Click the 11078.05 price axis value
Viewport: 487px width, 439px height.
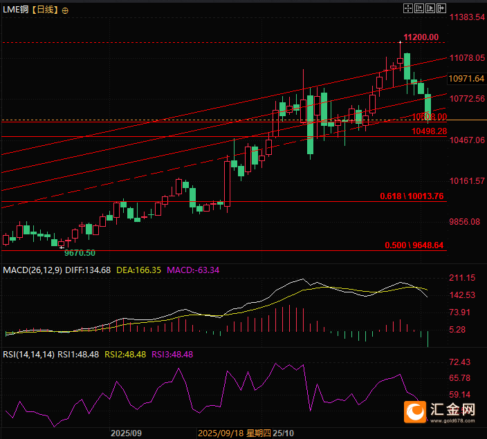coord(467,58)
